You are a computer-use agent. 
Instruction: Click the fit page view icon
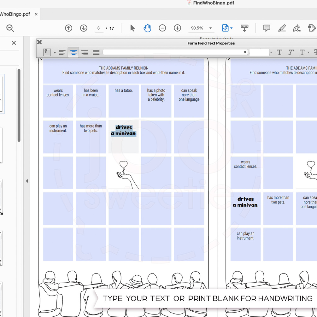225,28
